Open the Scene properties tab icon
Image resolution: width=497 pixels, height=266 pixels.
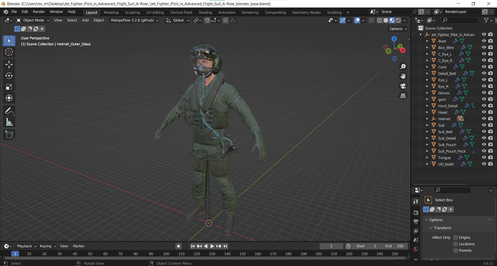tap(416, 240)
